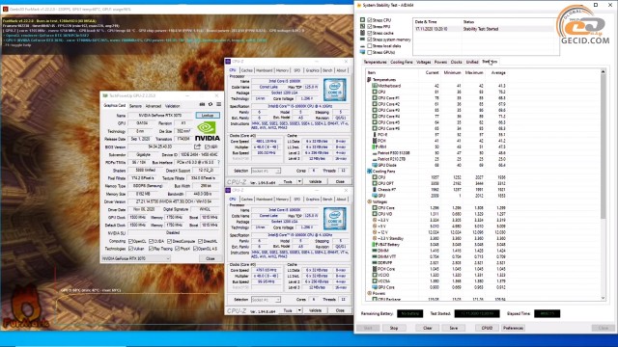Click FurMark title bar app icon
The height and width of the screenshot is (347, 618).
(x=5, y=9)
